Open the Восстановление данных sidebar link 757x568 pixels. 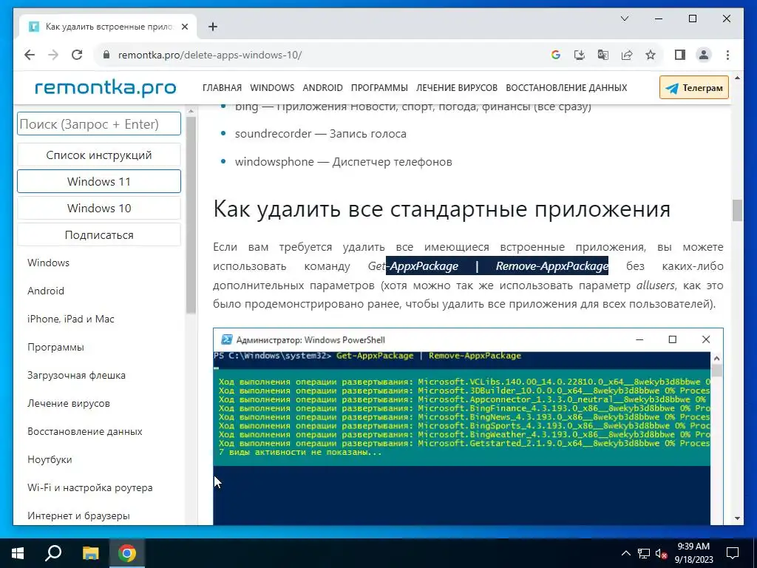[85, 431]
